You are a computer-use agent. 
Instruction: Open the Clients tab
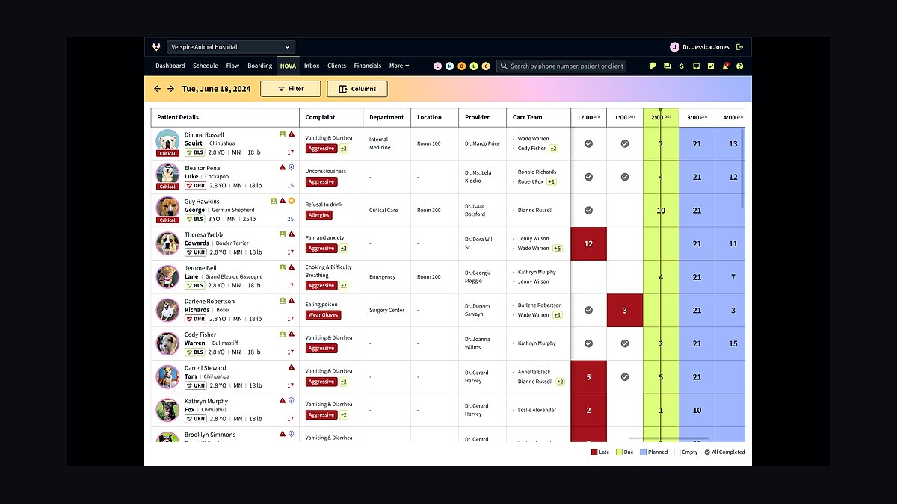[x=336, y=66]
